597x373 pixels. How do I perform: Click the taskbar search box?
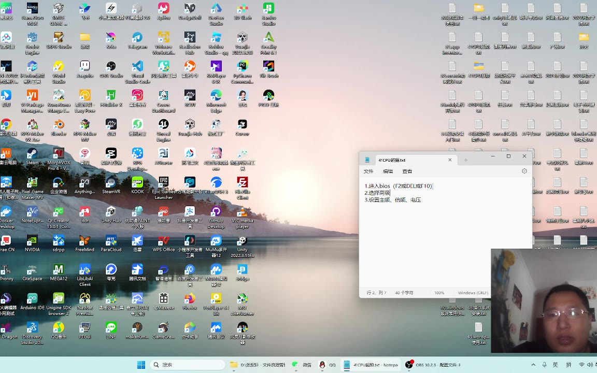pos(187,365)
